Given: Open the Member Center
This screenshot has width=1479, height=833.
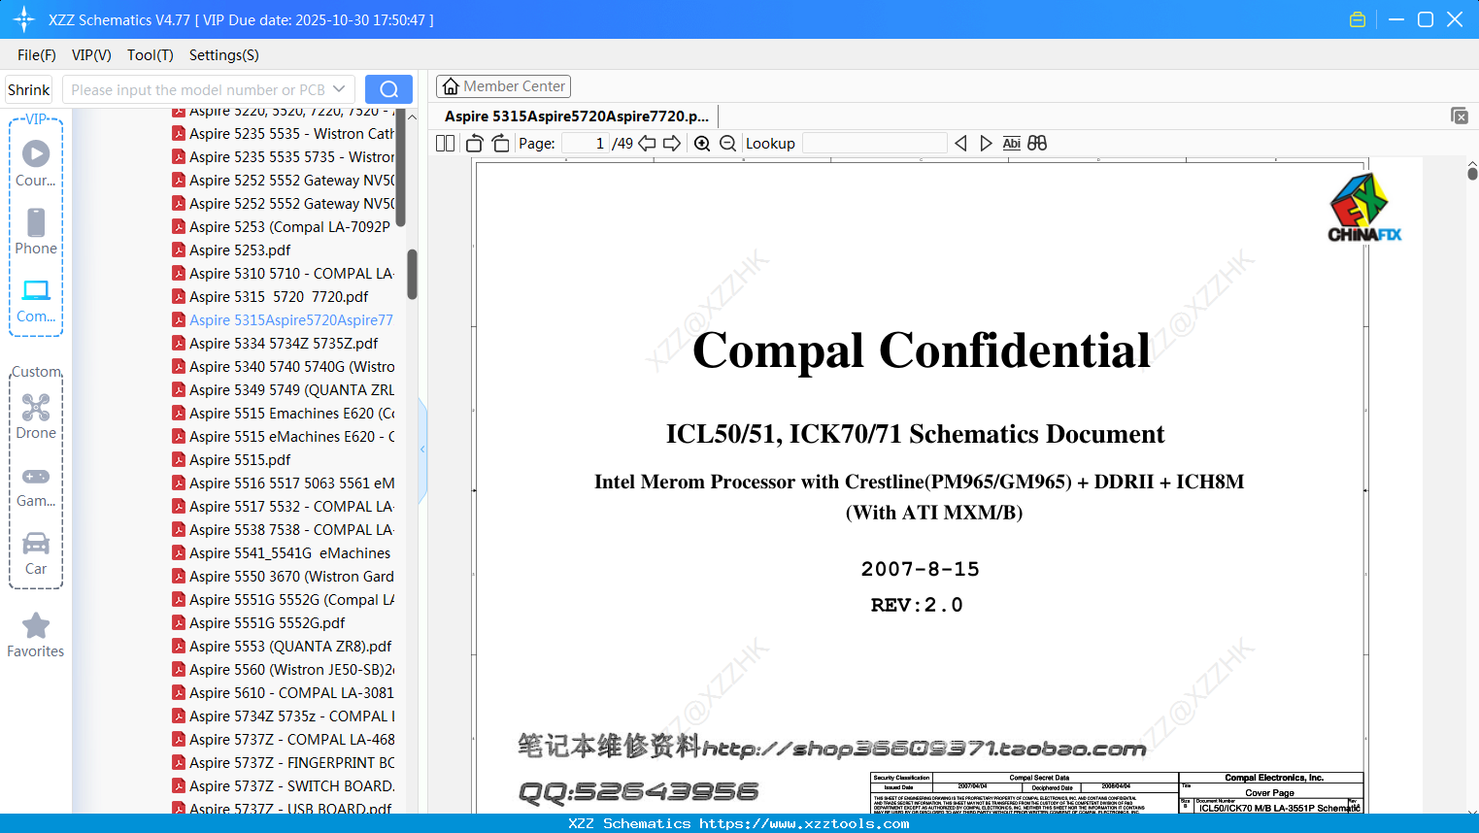Looking at the screenshot, I should 503,86.
